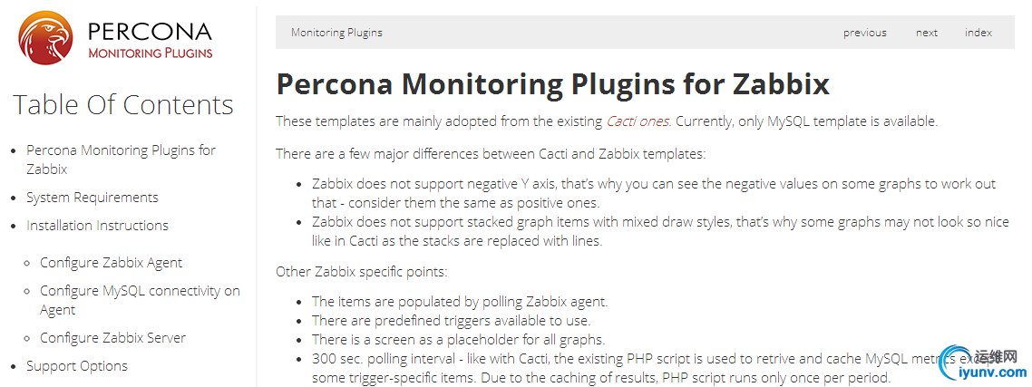Go to 'Configure Zabbix Server' subsection
Viewport: 1032px width, 387px height.
coord(112,338)
